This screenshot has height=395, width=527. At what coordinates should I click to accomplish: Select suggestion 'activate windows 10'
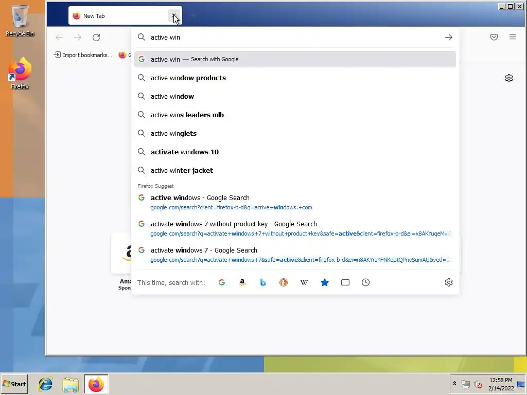pyautogui.click(x=295, y=152)
